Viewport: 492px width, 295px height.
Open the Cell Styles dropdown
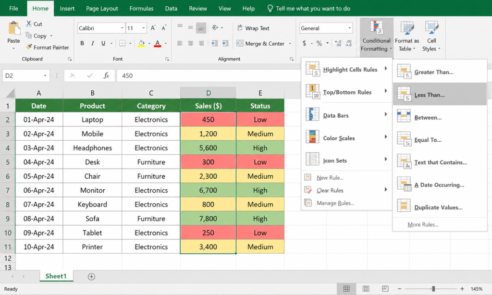(x=431, y=37)
